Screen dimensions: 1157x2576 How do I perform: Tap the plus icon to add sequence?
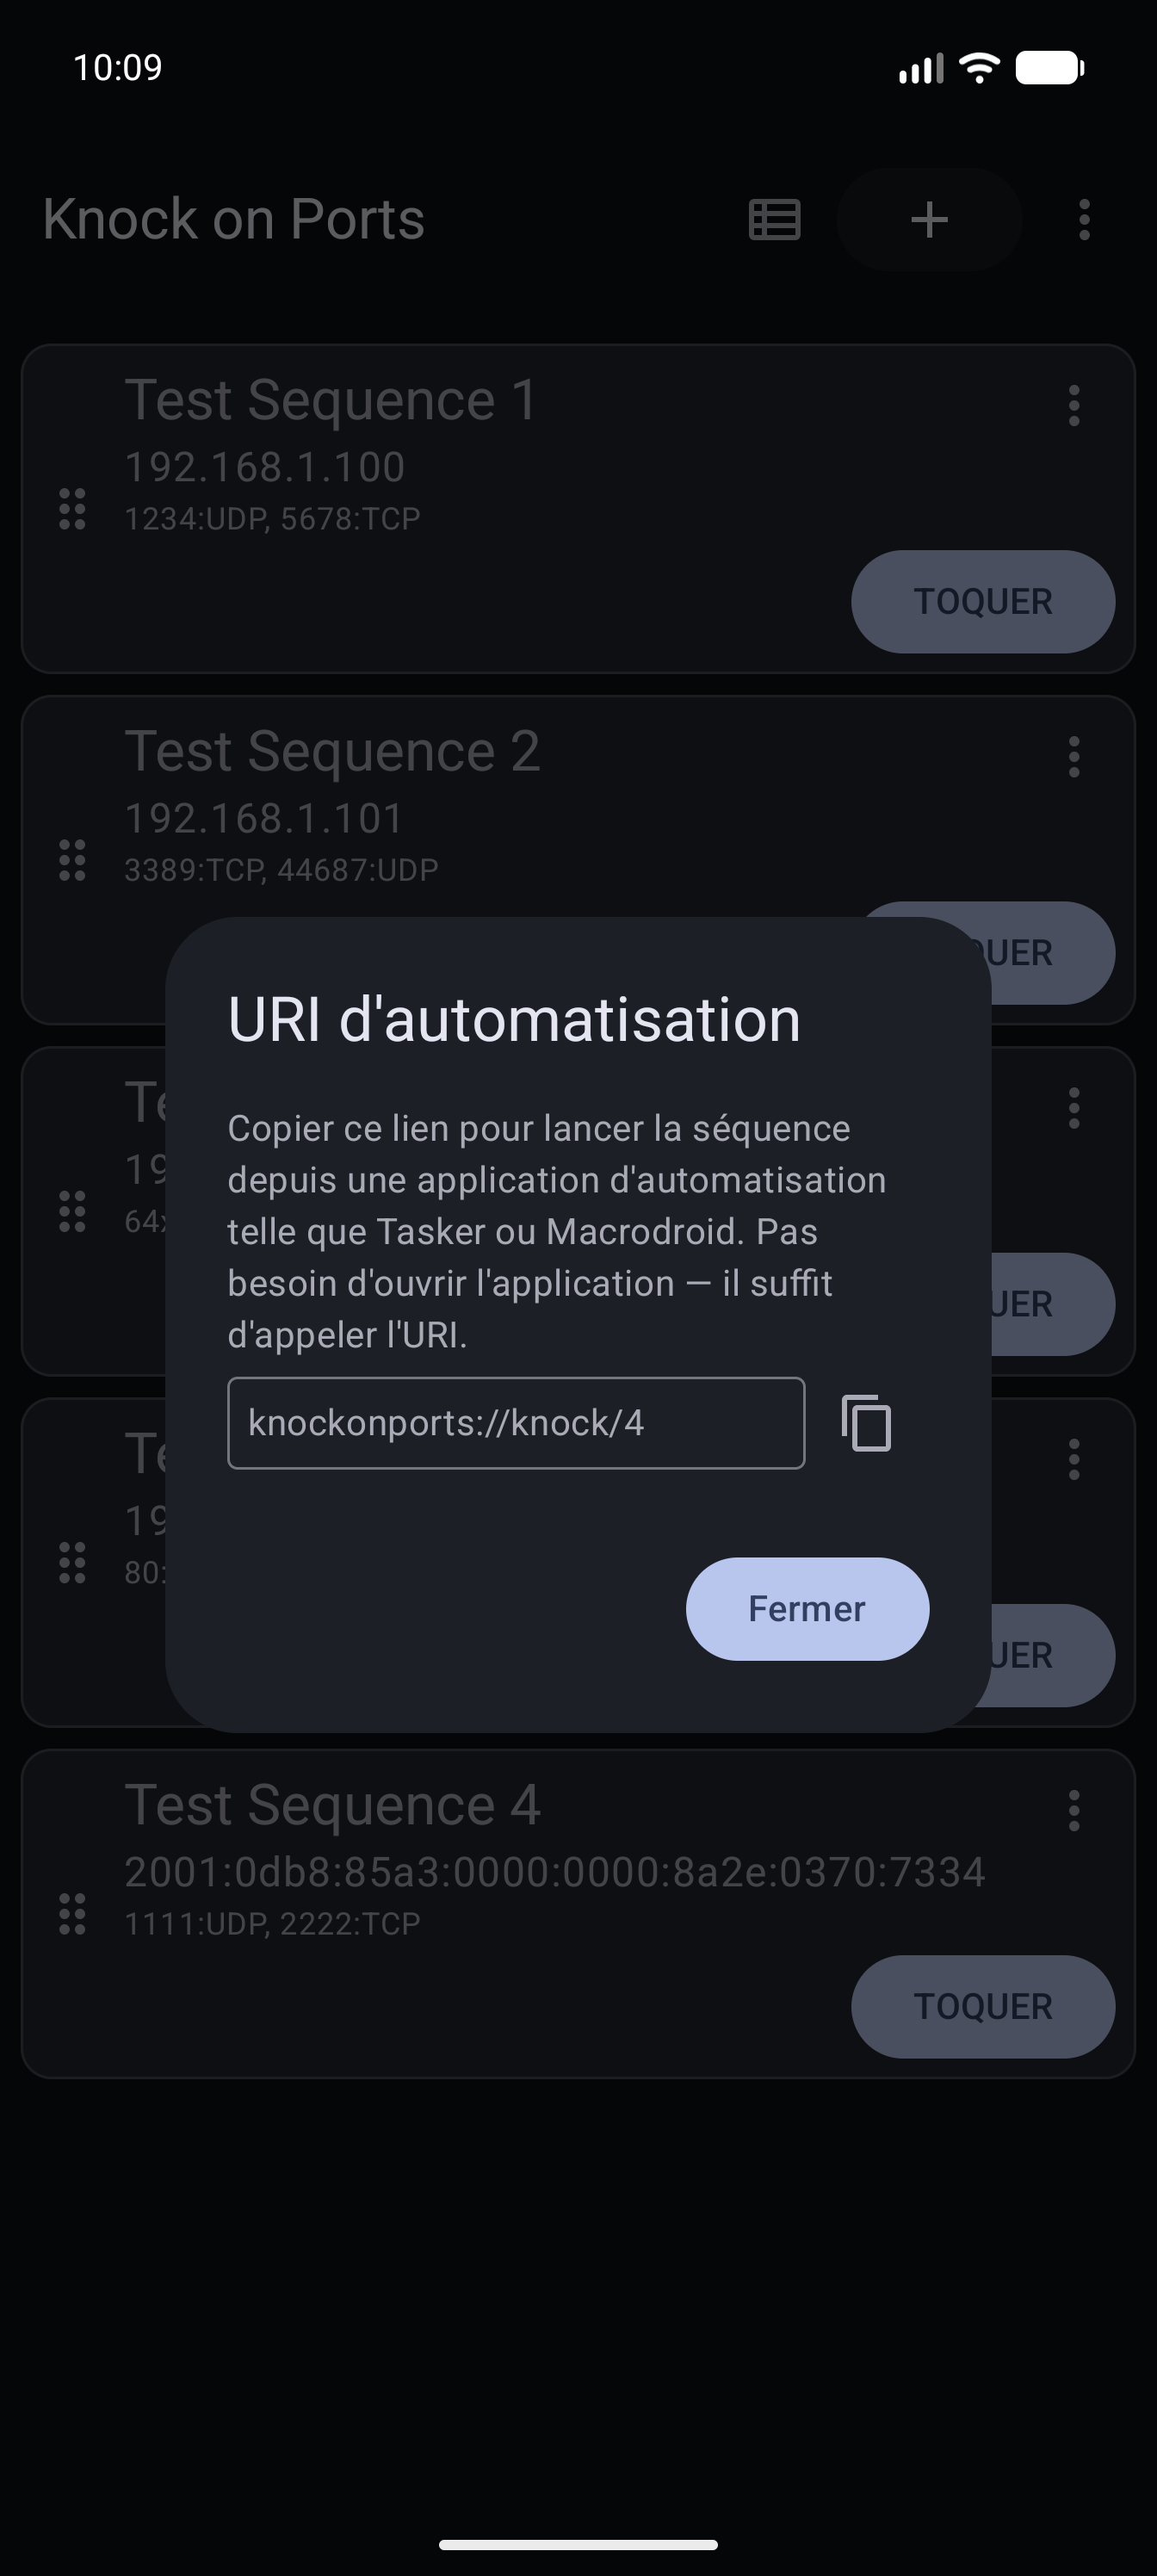[929, 220]
